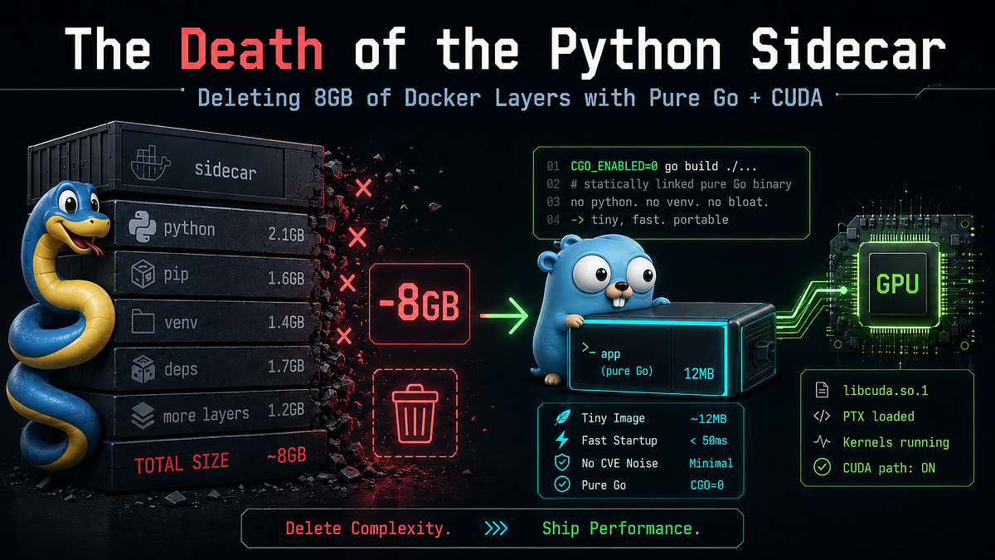The width and height of the screenshot is (995, 560).
Task: Click the 'CUDA path: ON' text
Action: [x=889, y=468]
